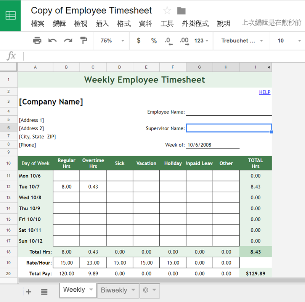Click the document title Copy of Employee Timesheet
This screenshot has height=302, width=305.
pos(91,11)
